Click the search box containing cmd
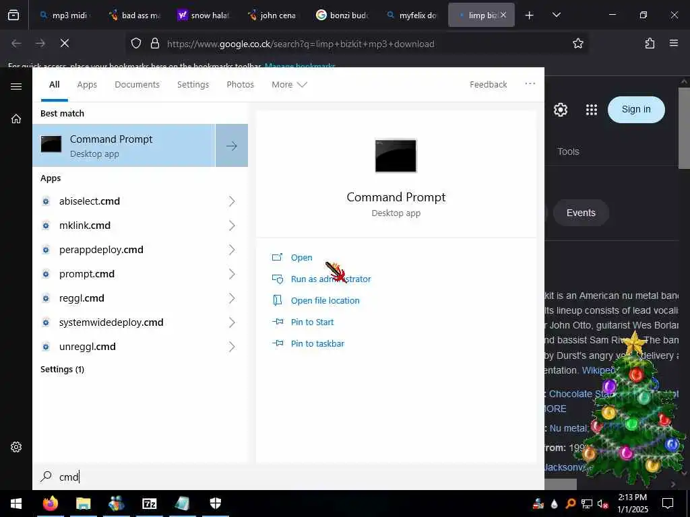Image resolution: width=690 pixels, height=517 pixels. click(x=288, y=477)
